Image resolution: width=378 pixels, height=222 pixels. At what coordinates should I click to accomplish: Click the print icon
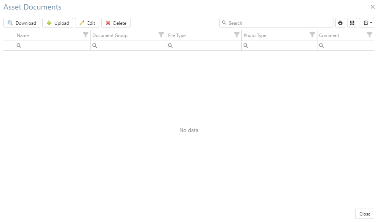pyautogui.click(x=340, y=23)
